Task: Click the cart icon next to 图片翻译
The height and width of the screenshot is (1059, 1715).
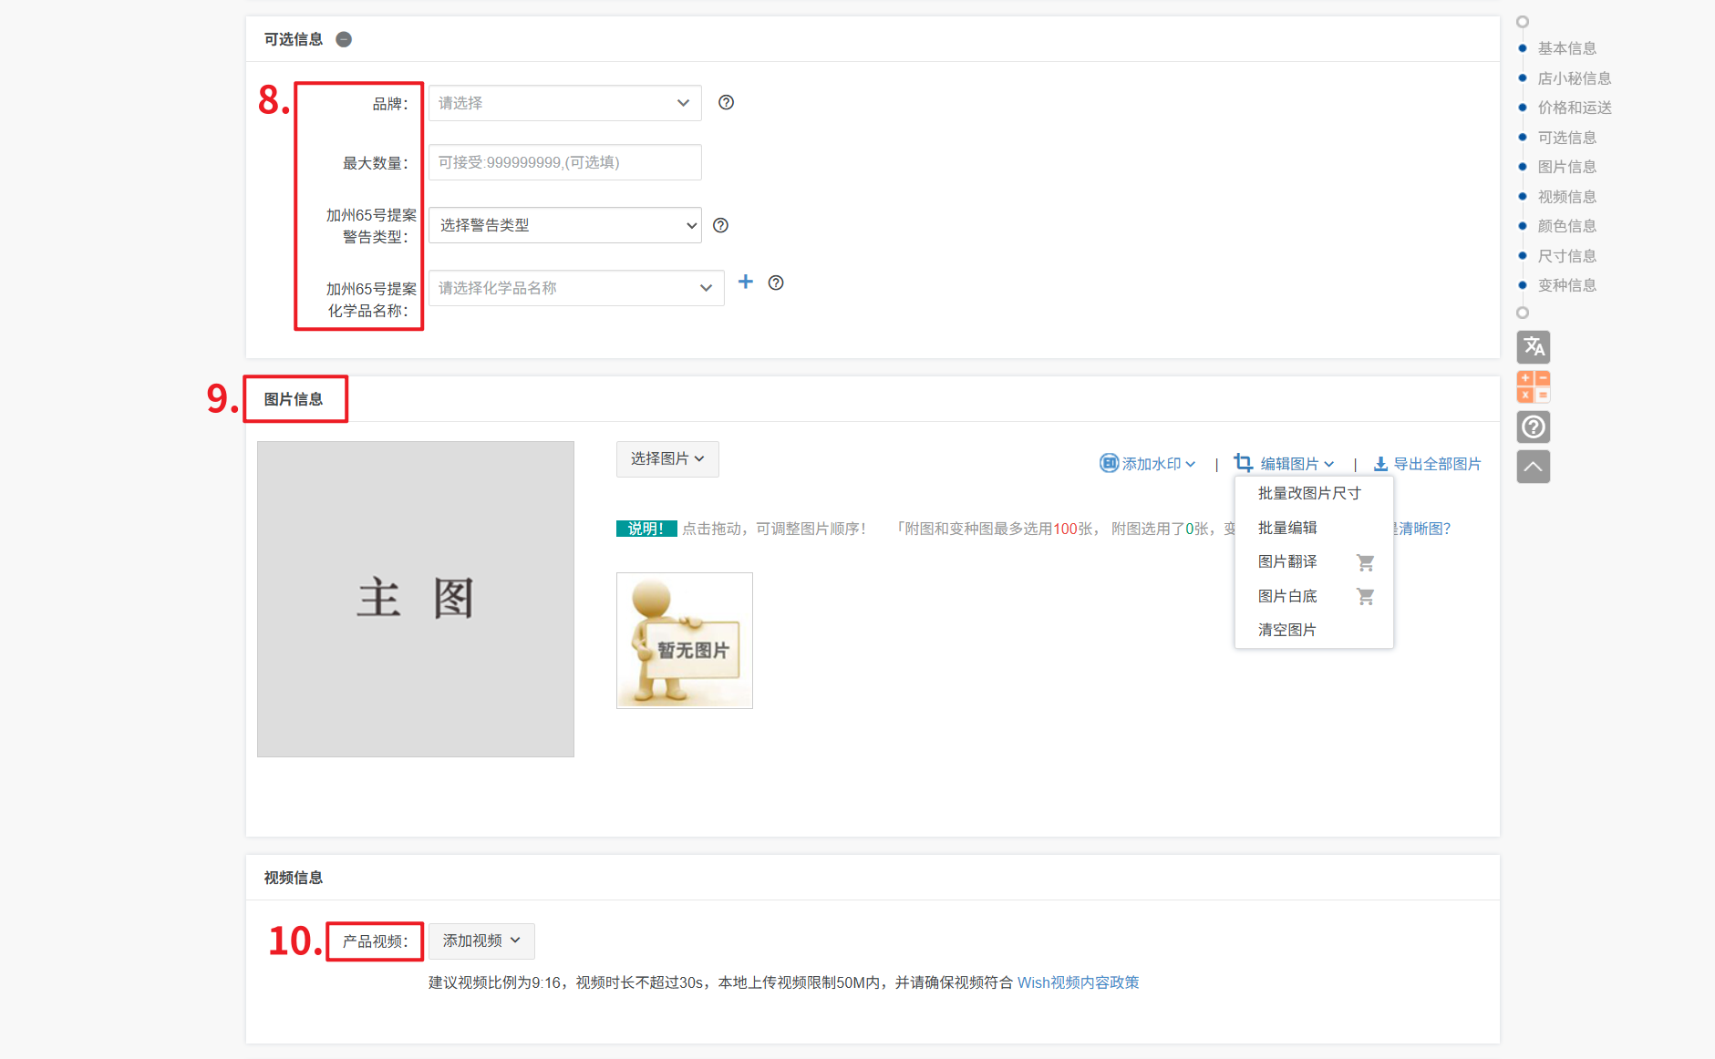Action: point(1365,562)
